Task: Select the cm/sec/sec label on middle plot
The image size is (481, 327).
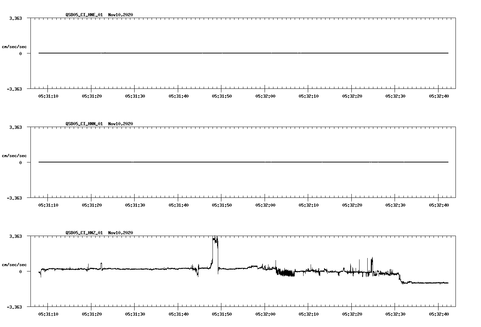Action: [15, 155]
